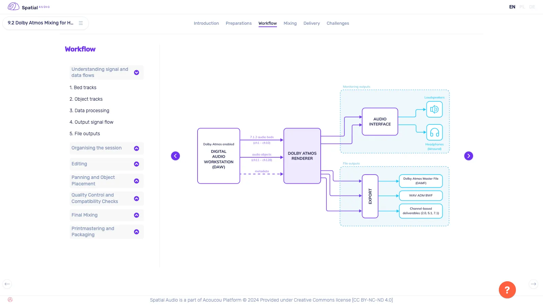543x305 pixels.
Task: Go to next diagram slide arrow
Action: [469, 156]
